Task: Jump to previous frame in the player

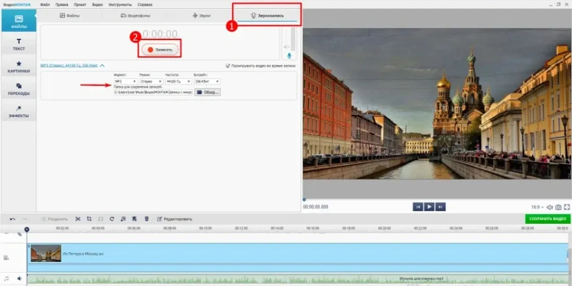Action: click(418, 207)
